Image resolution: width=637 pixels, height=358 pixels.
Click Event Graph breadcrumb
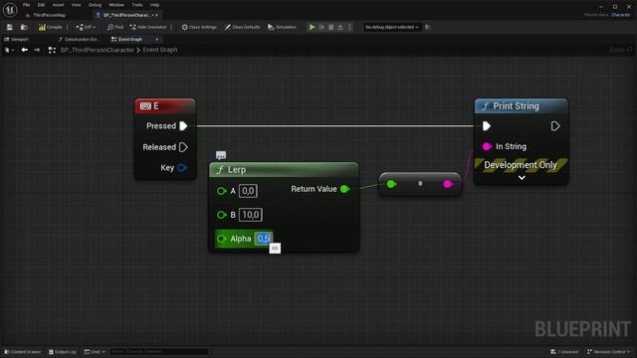tap(160, 50)
